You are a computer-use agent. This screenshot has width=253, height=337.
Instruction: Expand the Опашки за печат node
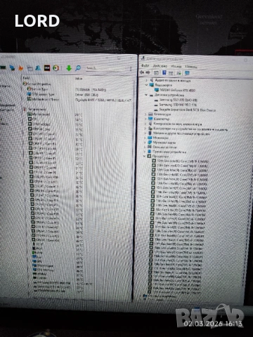(x=145, y=147)
